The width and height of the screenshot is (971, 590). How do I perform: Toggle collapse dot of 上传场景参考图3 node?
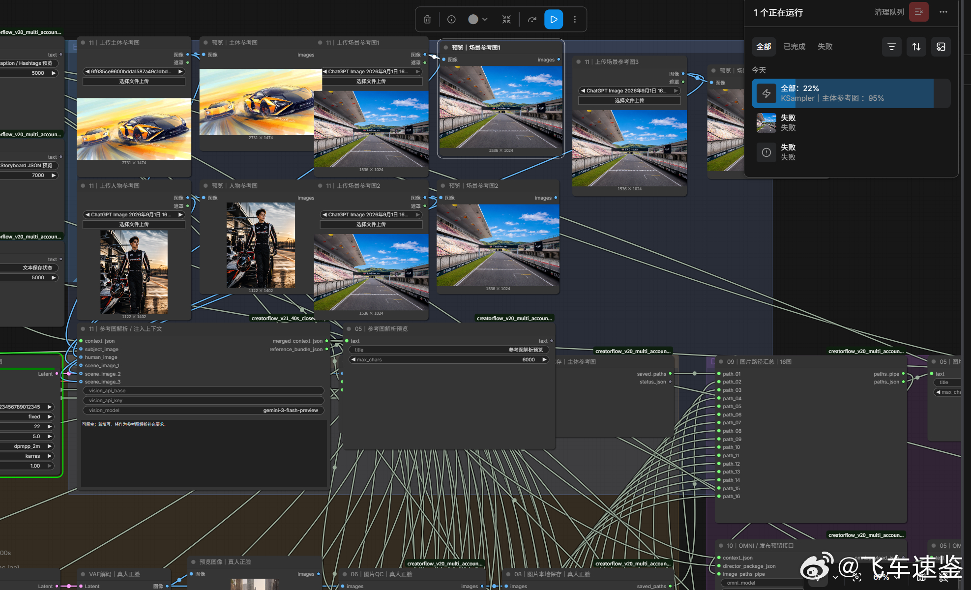(x=579, y=62)
